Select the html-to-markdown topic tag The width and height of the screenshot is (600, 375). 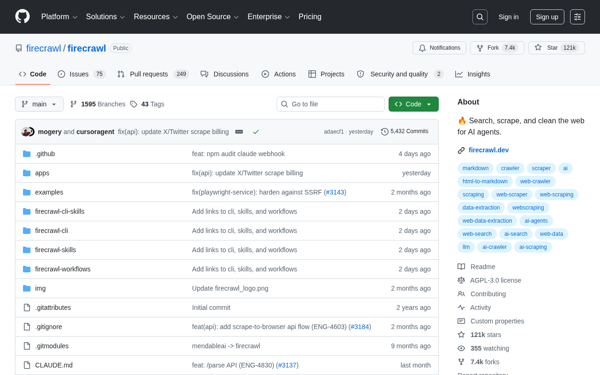point(485,181)
